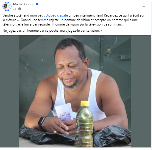This screenshot has height=150, width=152.
Task: Click the left gray margin beside photo
Action: [9, 91]
